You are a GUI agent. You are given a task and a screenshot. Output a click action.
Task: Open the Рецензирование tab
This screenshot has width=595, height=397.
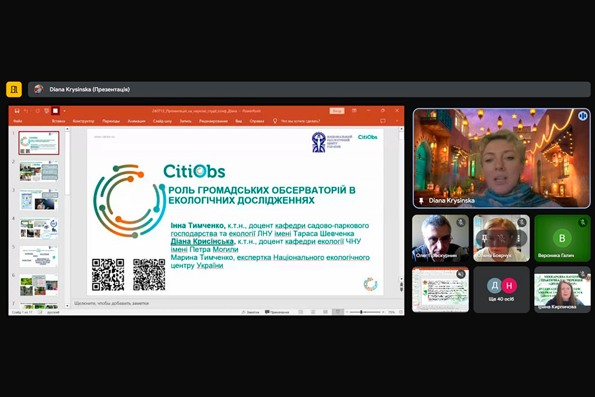(214, 121)
